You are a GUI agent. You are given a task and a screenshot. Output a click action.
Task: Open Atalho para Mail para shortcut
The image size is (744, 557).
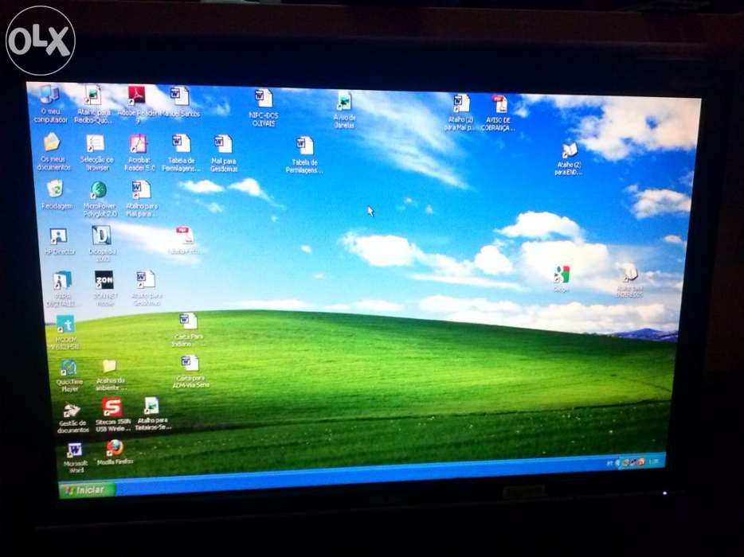coord(142,199)
